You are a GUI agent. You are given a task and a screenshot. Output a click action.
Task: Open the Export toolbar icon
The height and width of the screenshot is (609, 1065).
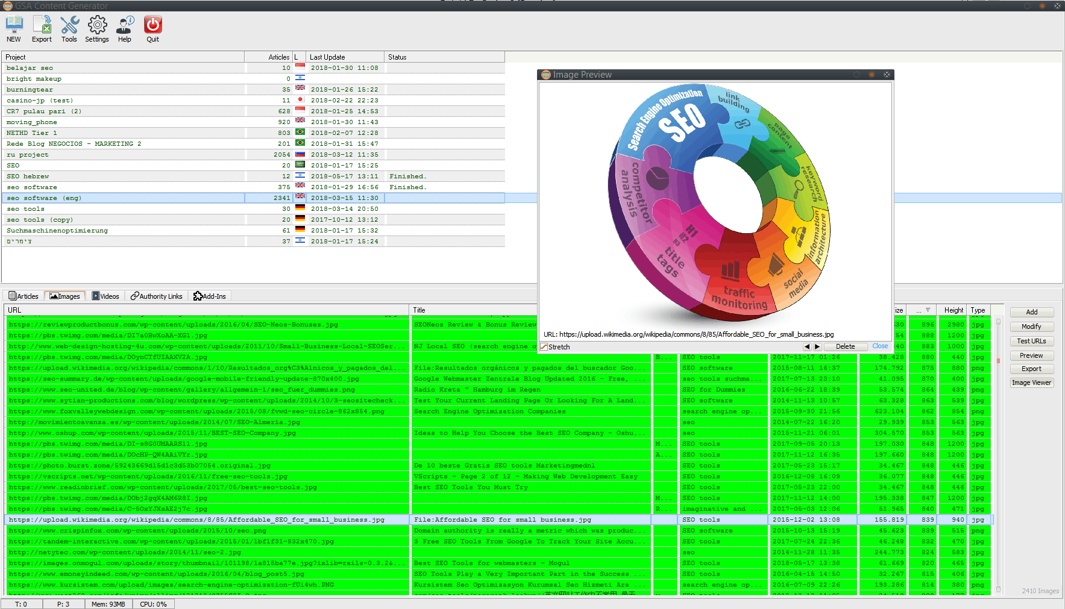coord(42,29)
